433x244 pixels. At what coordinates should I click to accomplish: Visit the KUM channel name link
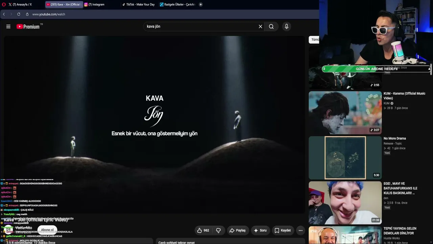pos(386,103)
